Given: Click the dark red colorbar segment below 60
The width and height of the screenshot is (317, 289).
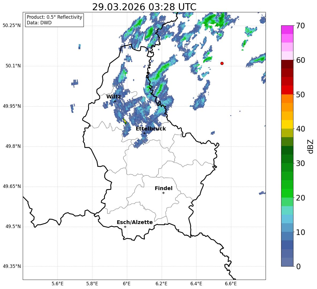Looking at the screenshot, I should [287, 64].
